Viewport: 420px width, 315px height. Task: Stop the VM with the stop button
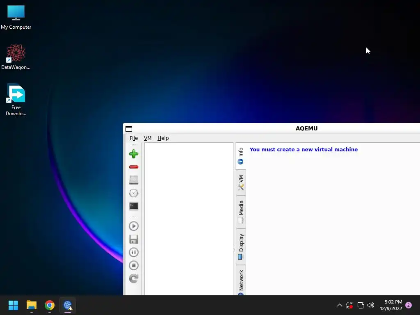click(134, 265)
